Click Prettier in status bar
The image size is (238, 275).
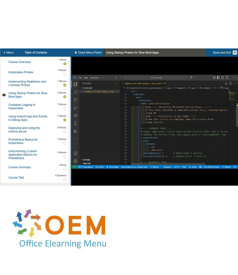click(226, 167)
